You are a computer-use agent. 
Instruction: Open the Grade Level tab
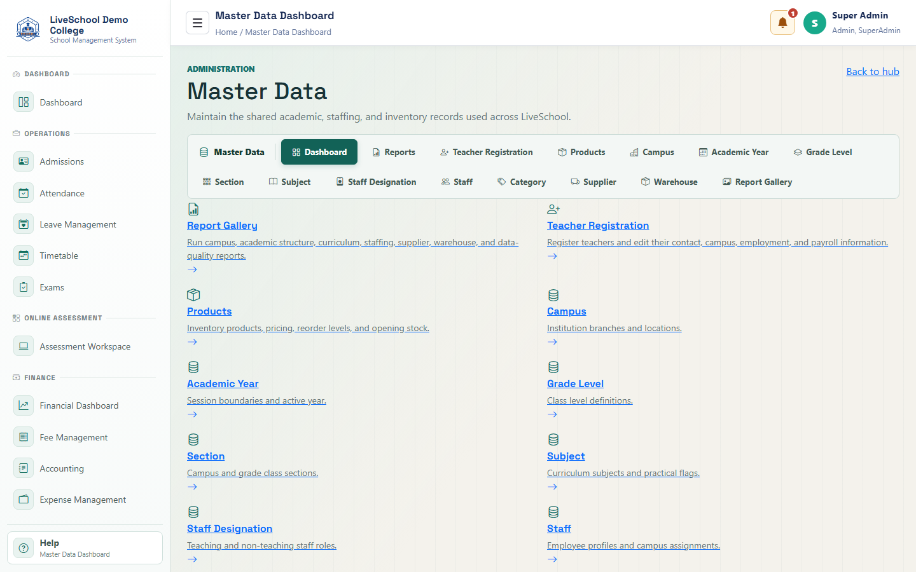point(823,152)
